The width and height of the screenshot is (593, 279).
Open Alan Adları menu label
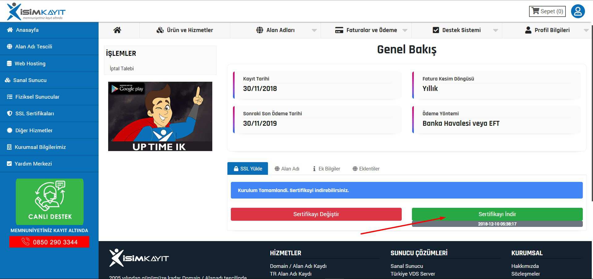coord(280,30)
